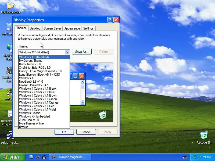Click the keyboard icon in system tray

pyautogui.click(x=185, y=157)
